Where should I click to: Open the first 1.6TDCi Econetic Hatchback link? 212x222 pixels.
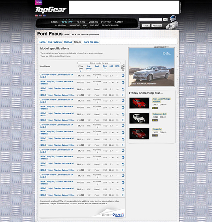[x=56, y=83]
